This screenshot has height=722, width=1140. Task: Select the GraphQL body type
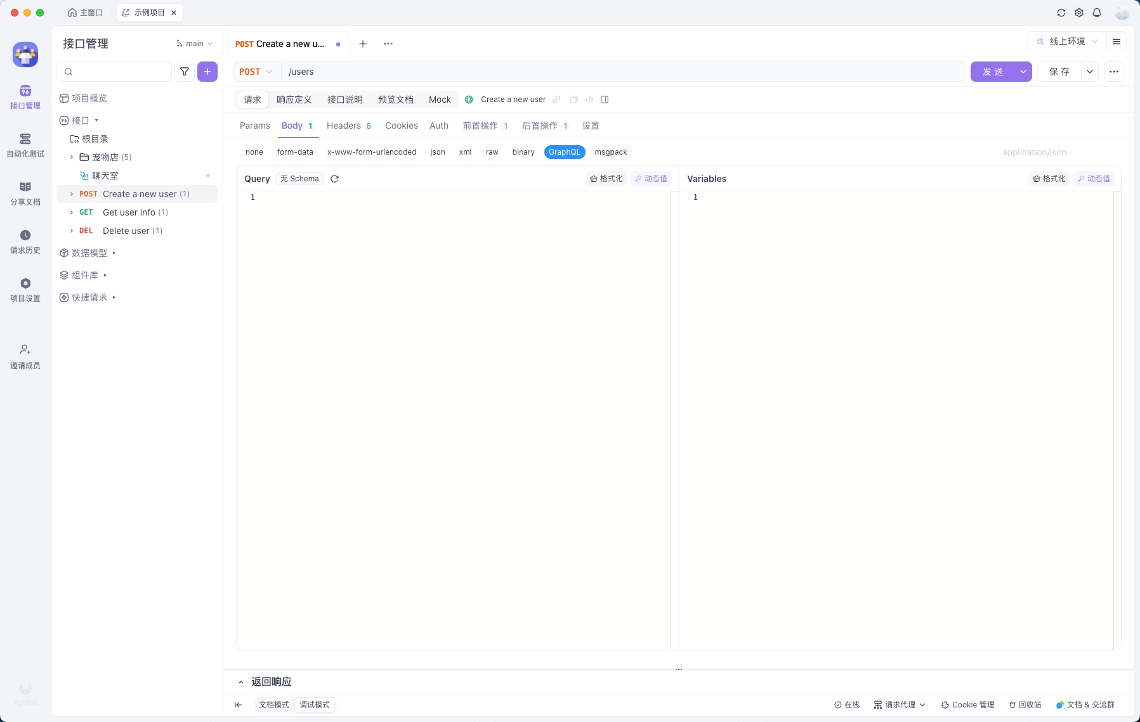point(565,152)
